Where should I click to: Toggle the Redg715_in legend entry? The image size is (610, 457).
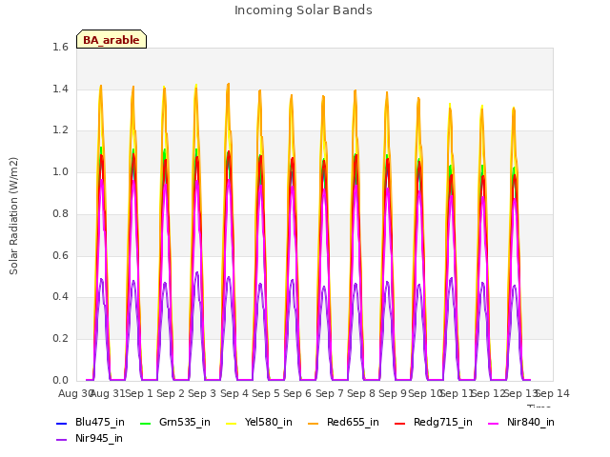[434, 422]
